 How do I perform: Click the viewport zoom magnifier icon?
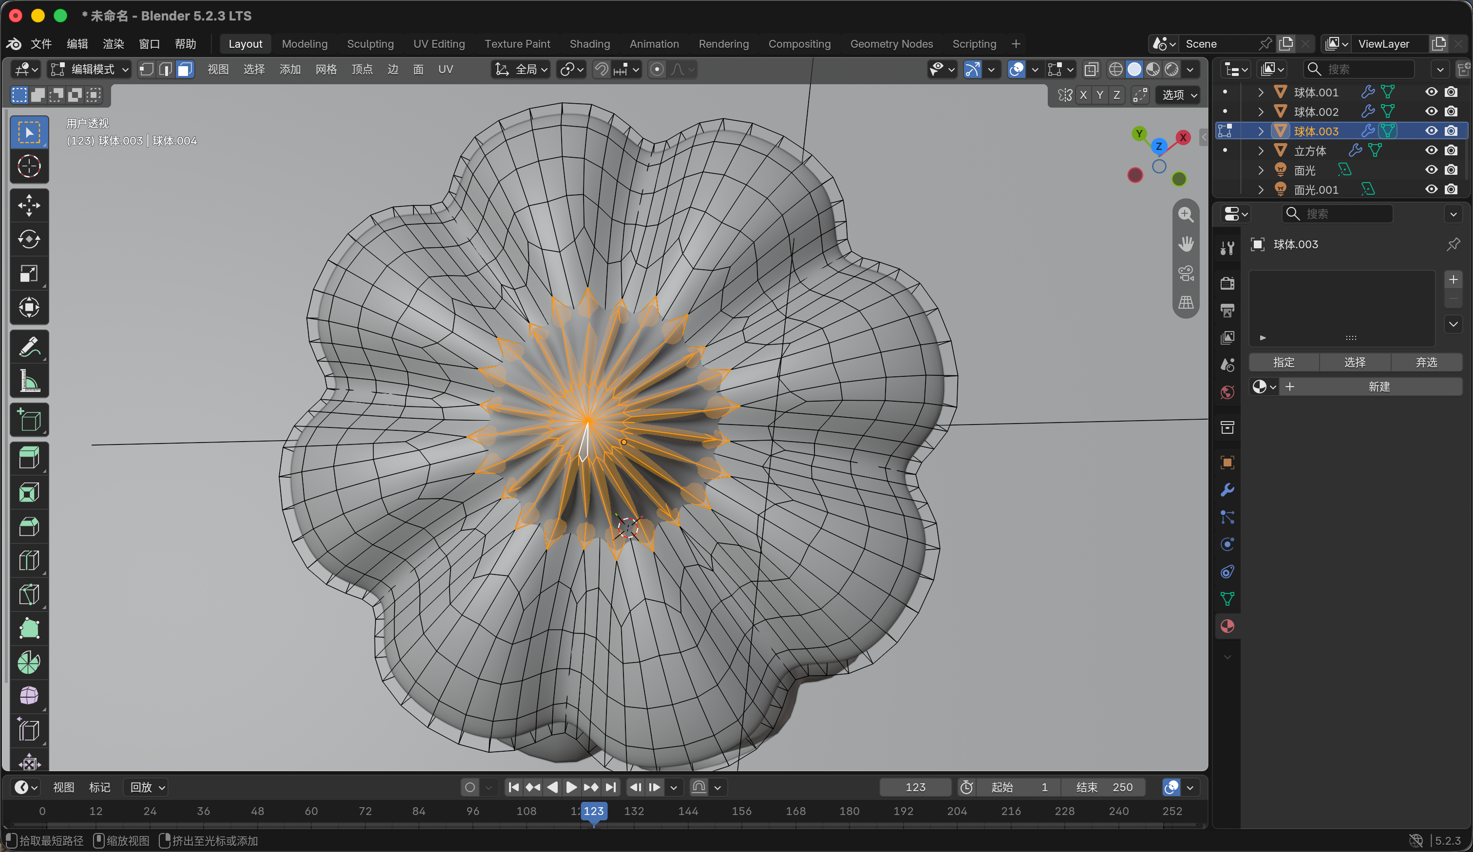(1186, 215)
